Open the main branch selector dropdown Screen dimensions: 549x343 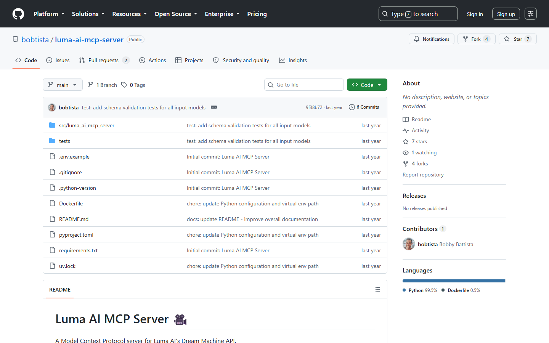(63, 85)
